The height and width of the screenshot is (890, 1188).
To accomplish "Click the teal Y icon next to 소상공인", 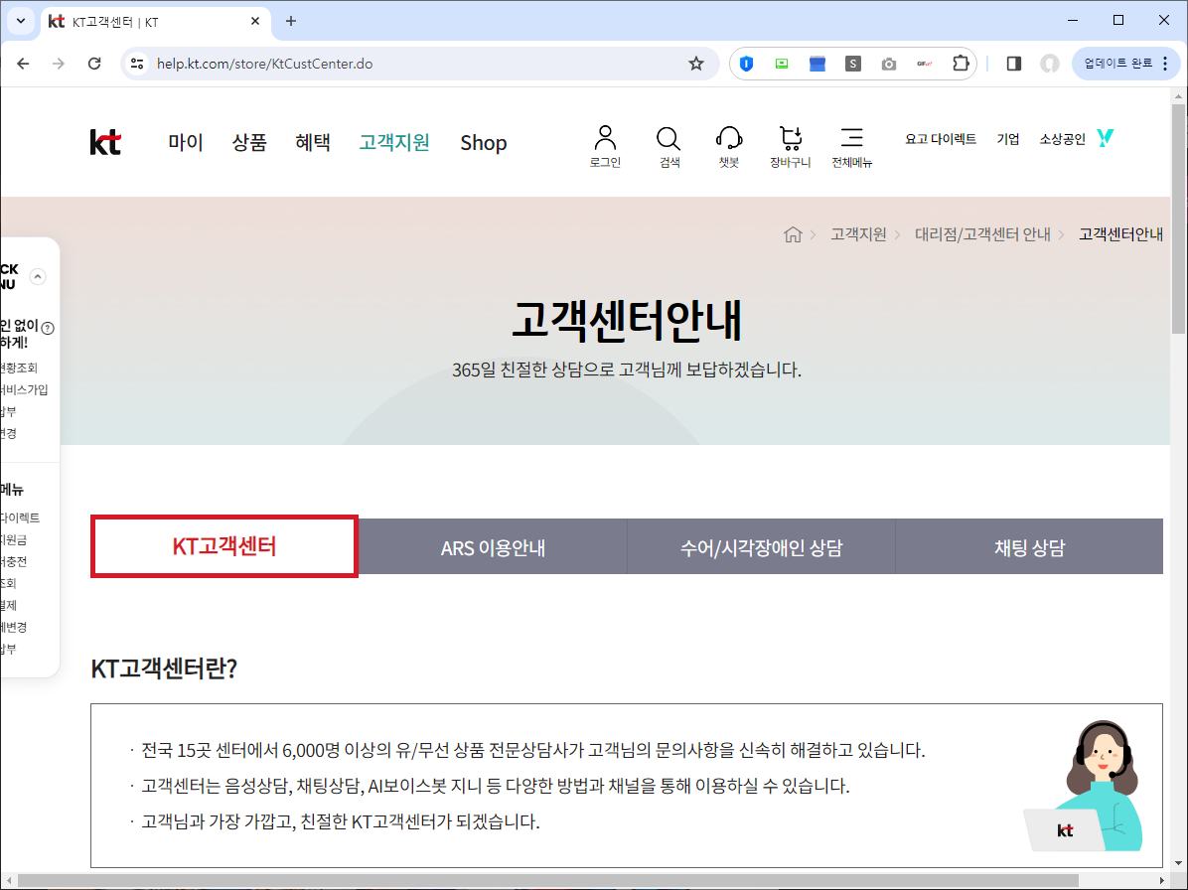I will (x=1105, y=138).
